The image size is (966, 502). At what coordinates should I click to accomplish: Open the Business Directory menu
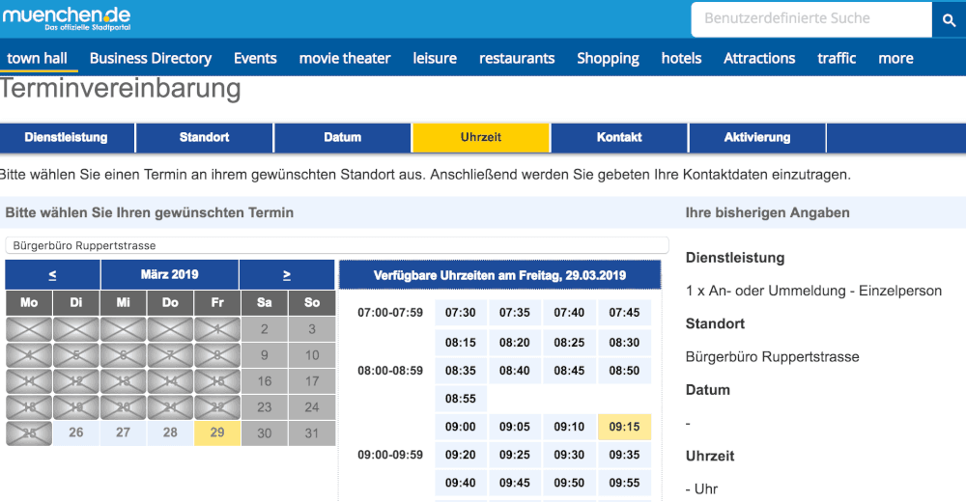[151, 58]
